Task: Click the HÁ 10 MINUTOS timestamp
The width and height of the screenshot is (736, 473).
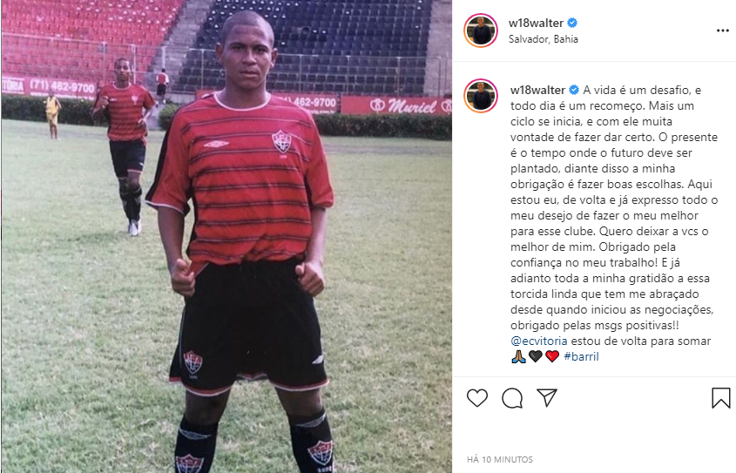Action: (500, 459)
